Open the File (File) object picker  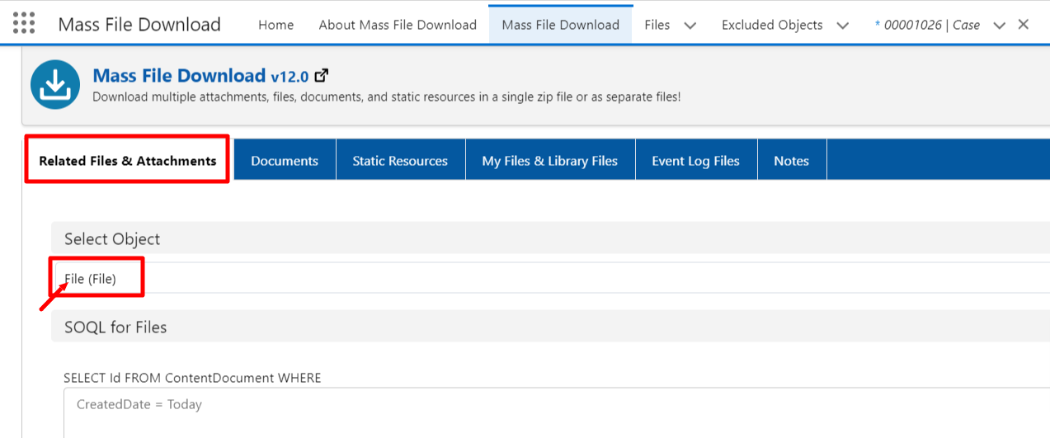pos(551,279)
